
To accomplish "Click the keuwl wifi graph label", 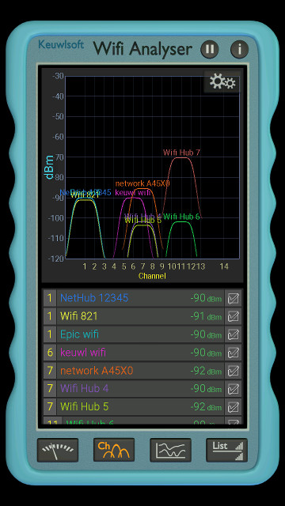I will (x=133, y=193).
